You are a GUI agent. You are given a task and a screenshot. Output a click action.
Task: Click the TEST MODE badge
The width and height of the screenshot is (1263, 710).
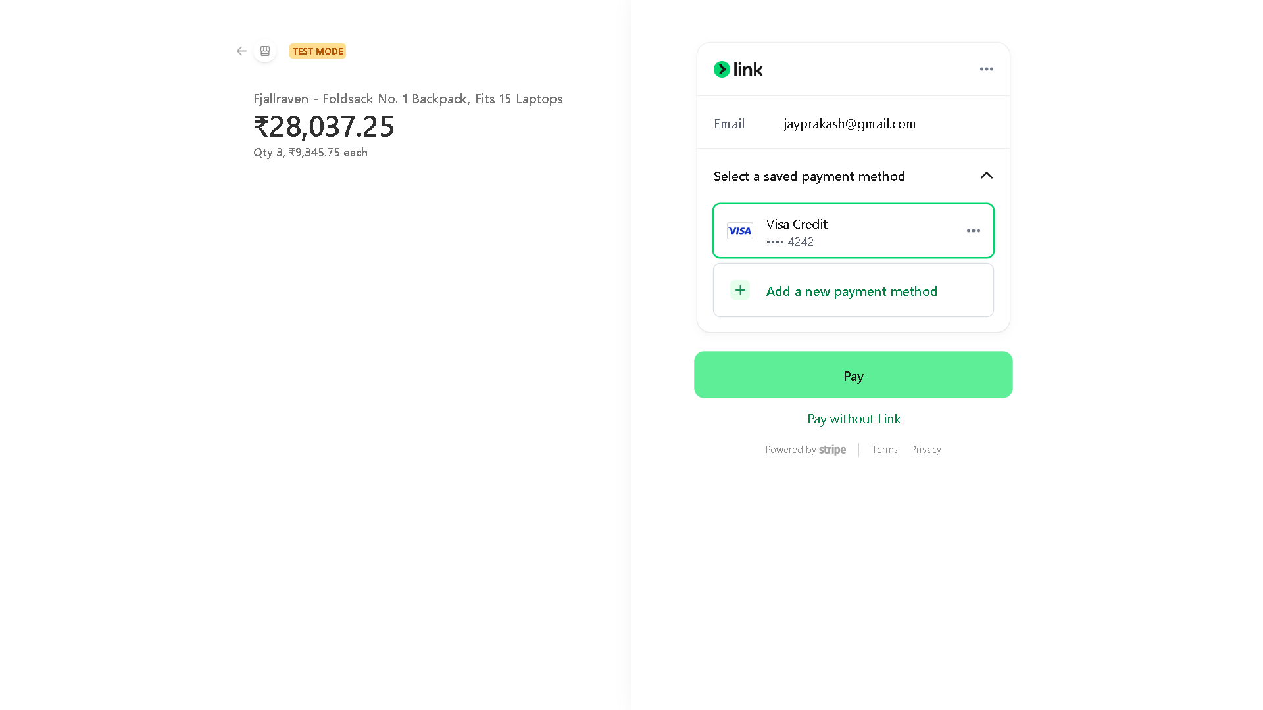click(318, 51)
